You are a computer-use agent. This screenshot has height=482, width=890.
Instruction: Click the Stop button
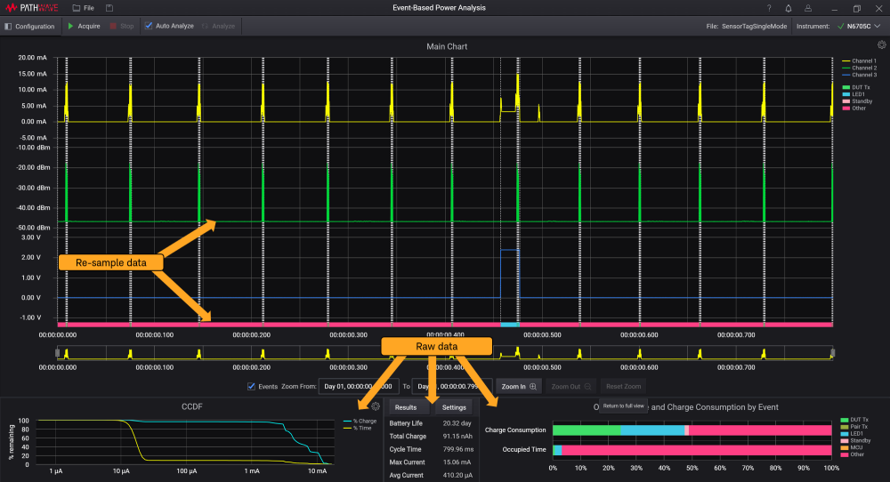click(121, 26)
